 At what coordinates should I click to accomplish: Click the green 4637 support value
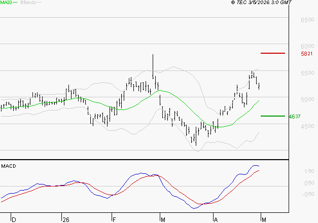tap(295, 117)
